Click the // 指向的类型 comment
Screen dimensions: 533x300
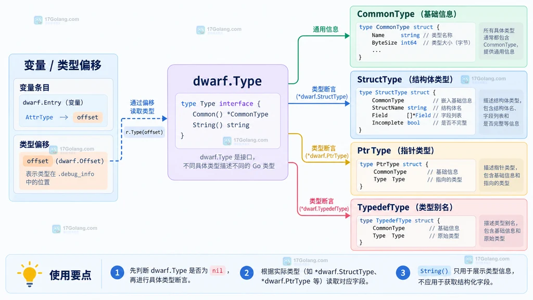(x=445, y=179)
